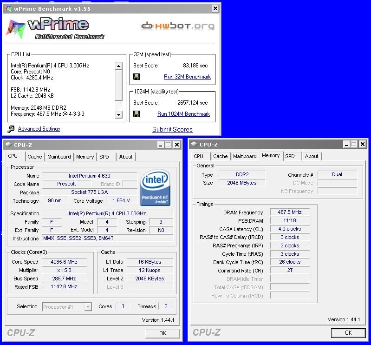The height and width of the screenshot is (345, 371).
Task: Close the wPrime Benchmark window
Action: 215,8
